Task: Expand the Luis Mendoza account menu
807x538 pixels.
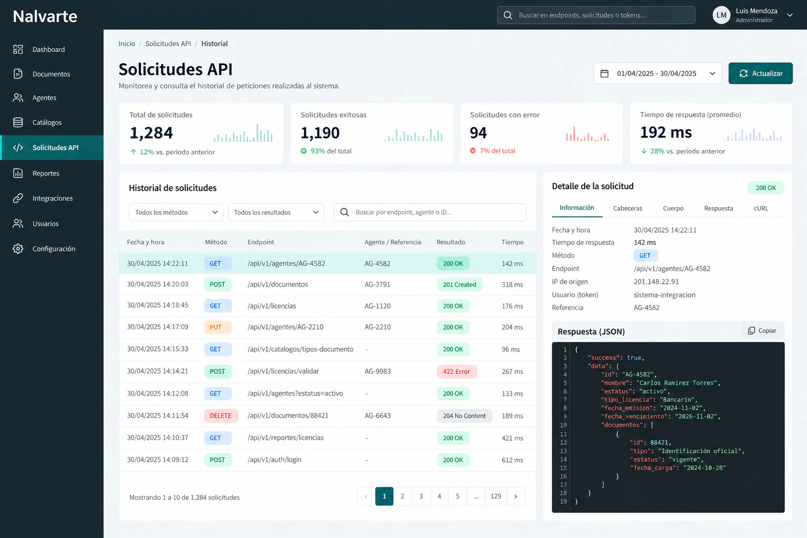Action: 790,15
